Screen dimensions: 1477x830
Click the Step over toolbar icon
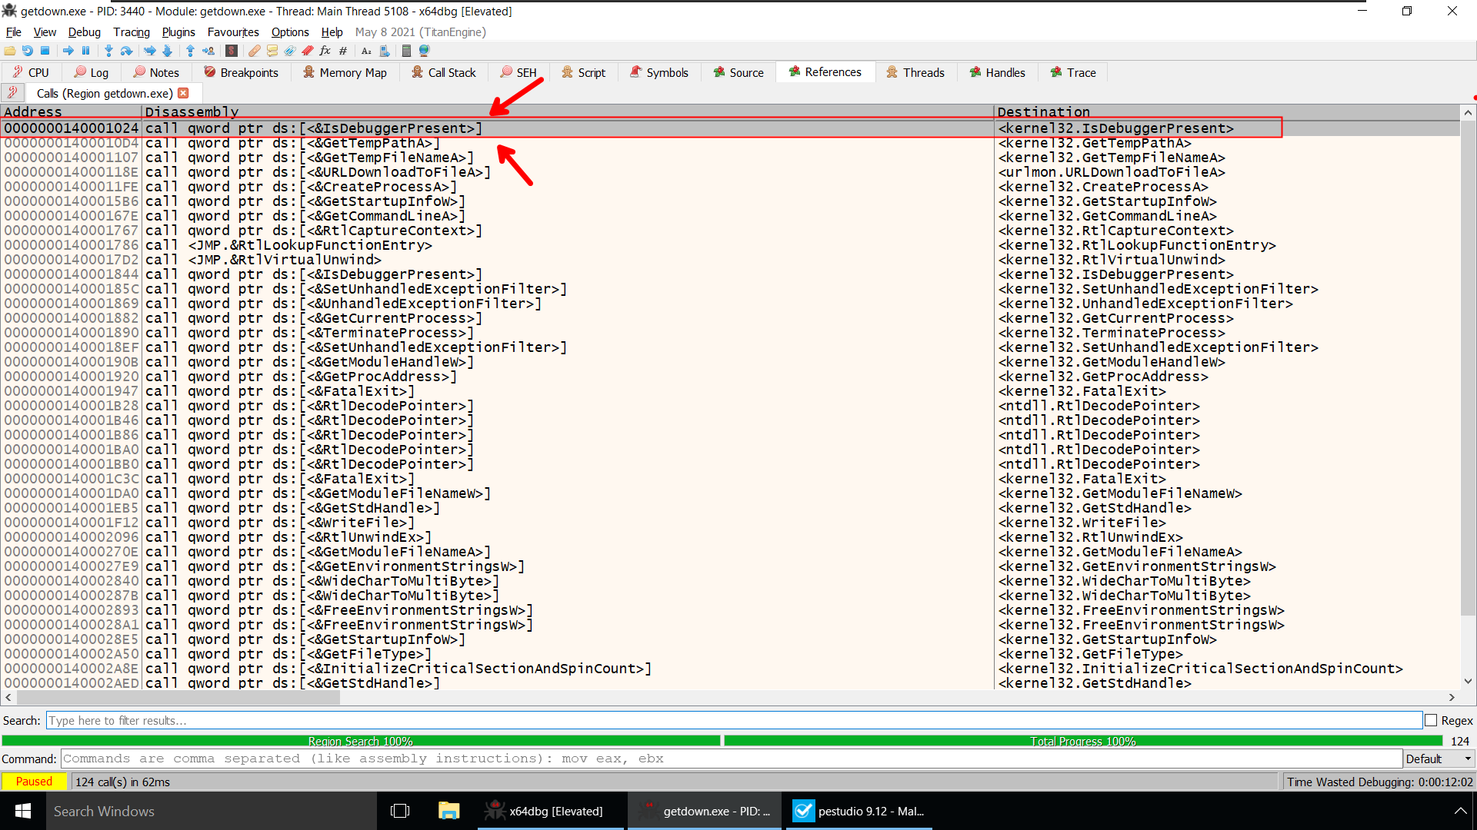[127, 51]
